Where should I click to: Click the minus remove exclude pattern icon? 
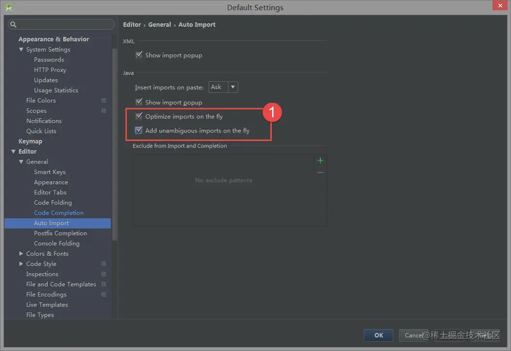[320, 173]
